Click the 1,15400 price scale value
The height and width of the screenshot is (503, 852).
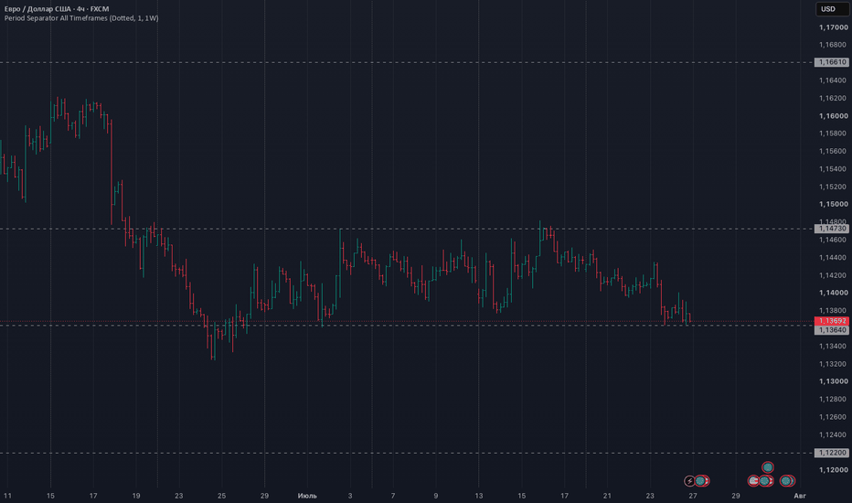click(x=834, y=168)
